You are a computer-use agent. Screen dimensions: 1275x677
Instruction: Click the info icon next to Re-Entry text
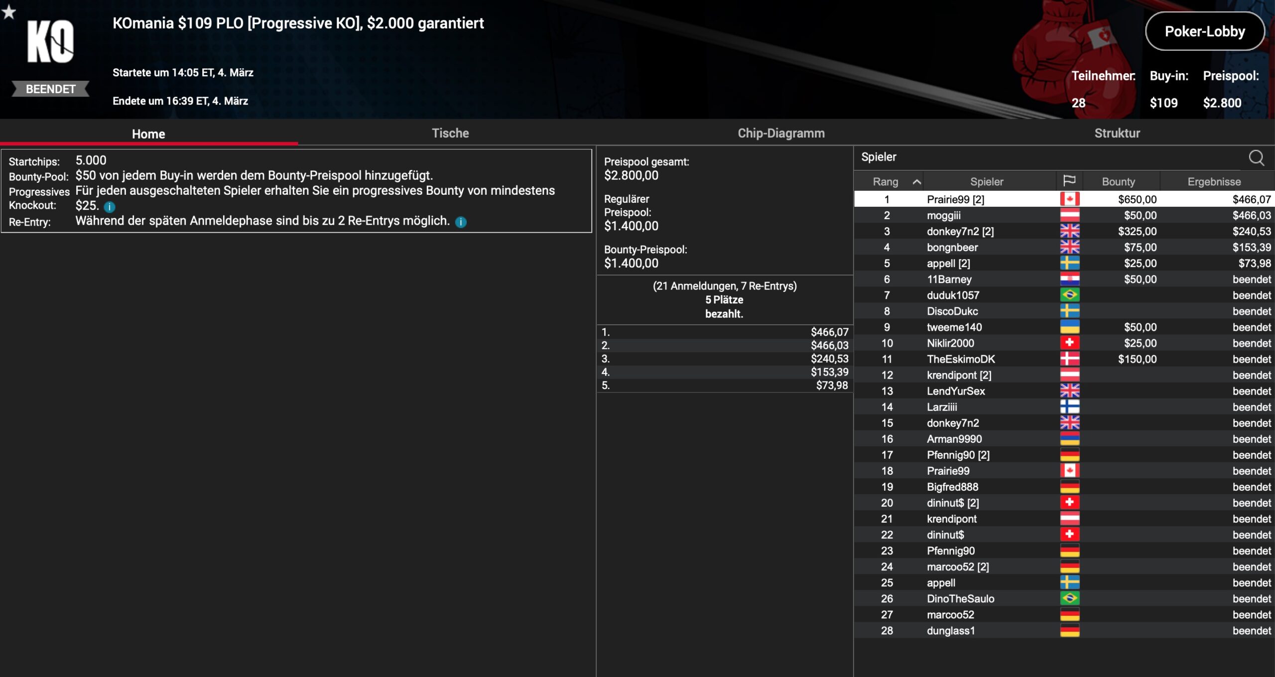pyautogui.click(x=461, y=222)
